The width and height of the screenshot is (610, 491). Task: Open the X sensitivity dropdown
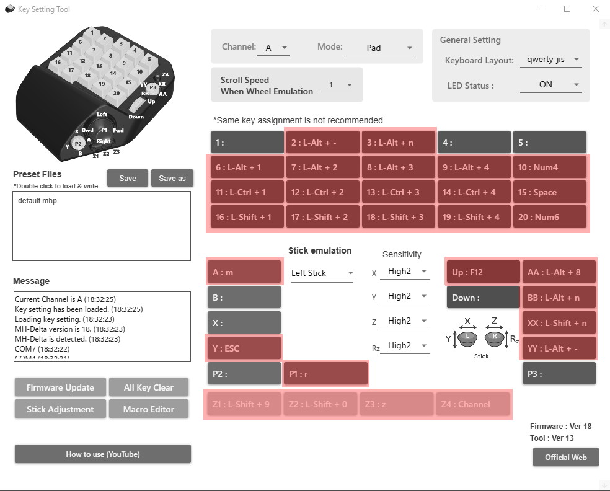(x=405, y=271)
